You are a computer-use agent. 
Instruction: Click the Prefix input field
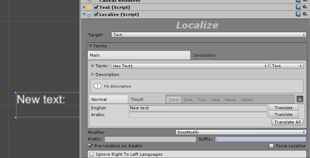150,139
